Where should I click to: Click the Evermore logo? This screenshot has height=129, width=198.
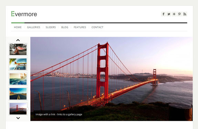click(x=24, y=14)
